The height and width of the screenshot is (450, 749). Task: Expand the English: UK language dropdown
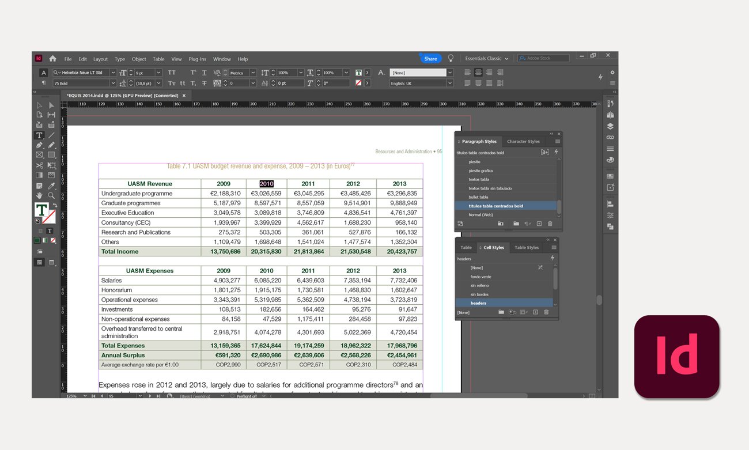click(x=450, y=84)
